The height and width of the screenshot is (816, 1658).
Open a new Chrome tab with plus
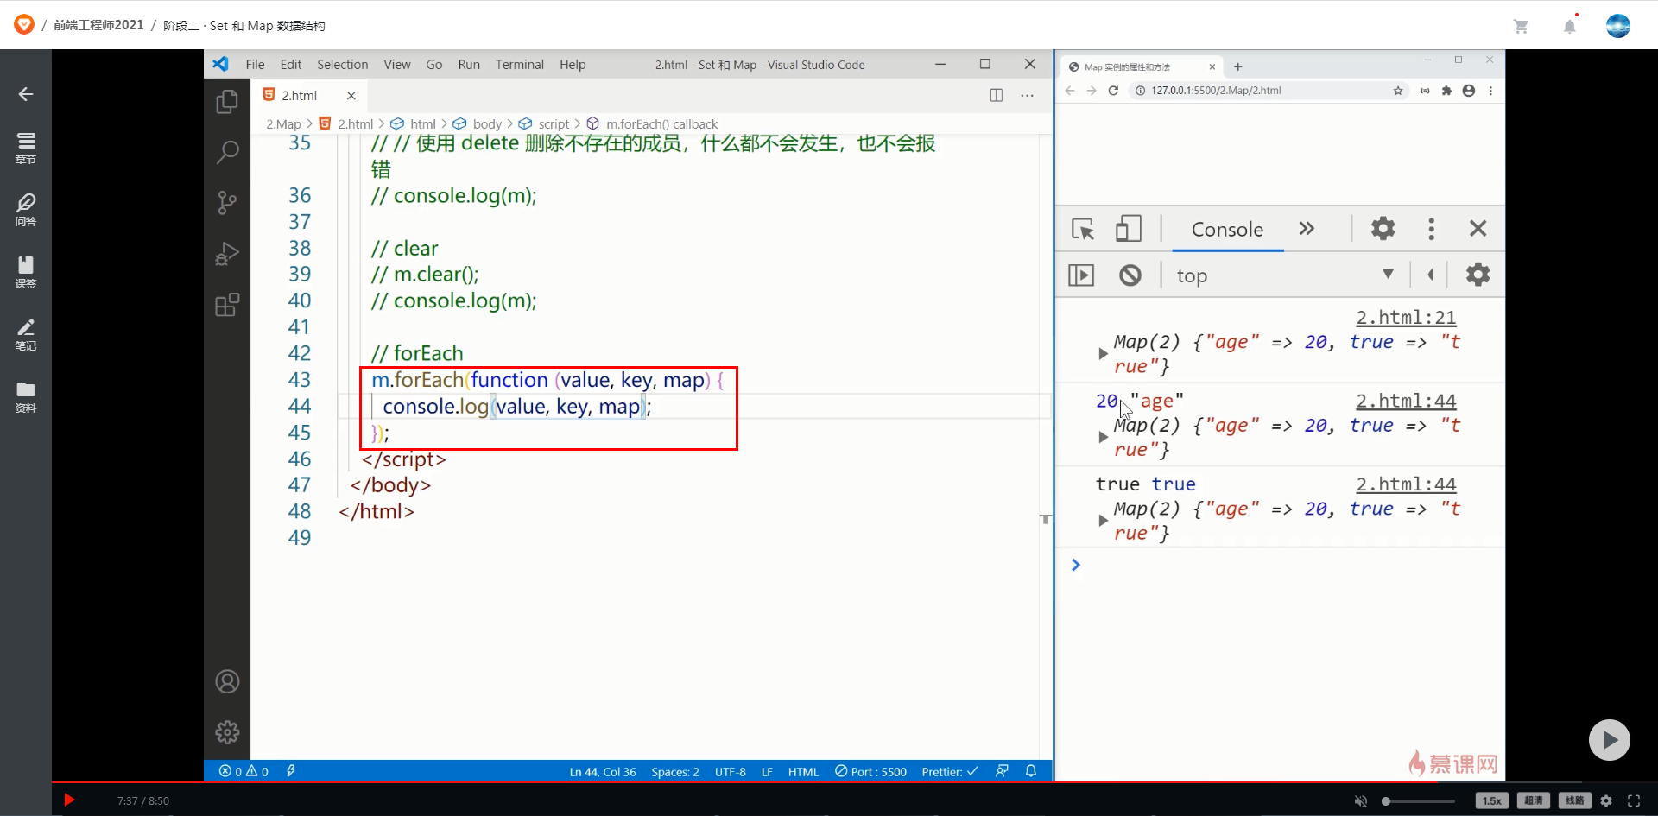(x=1237, y=66)
